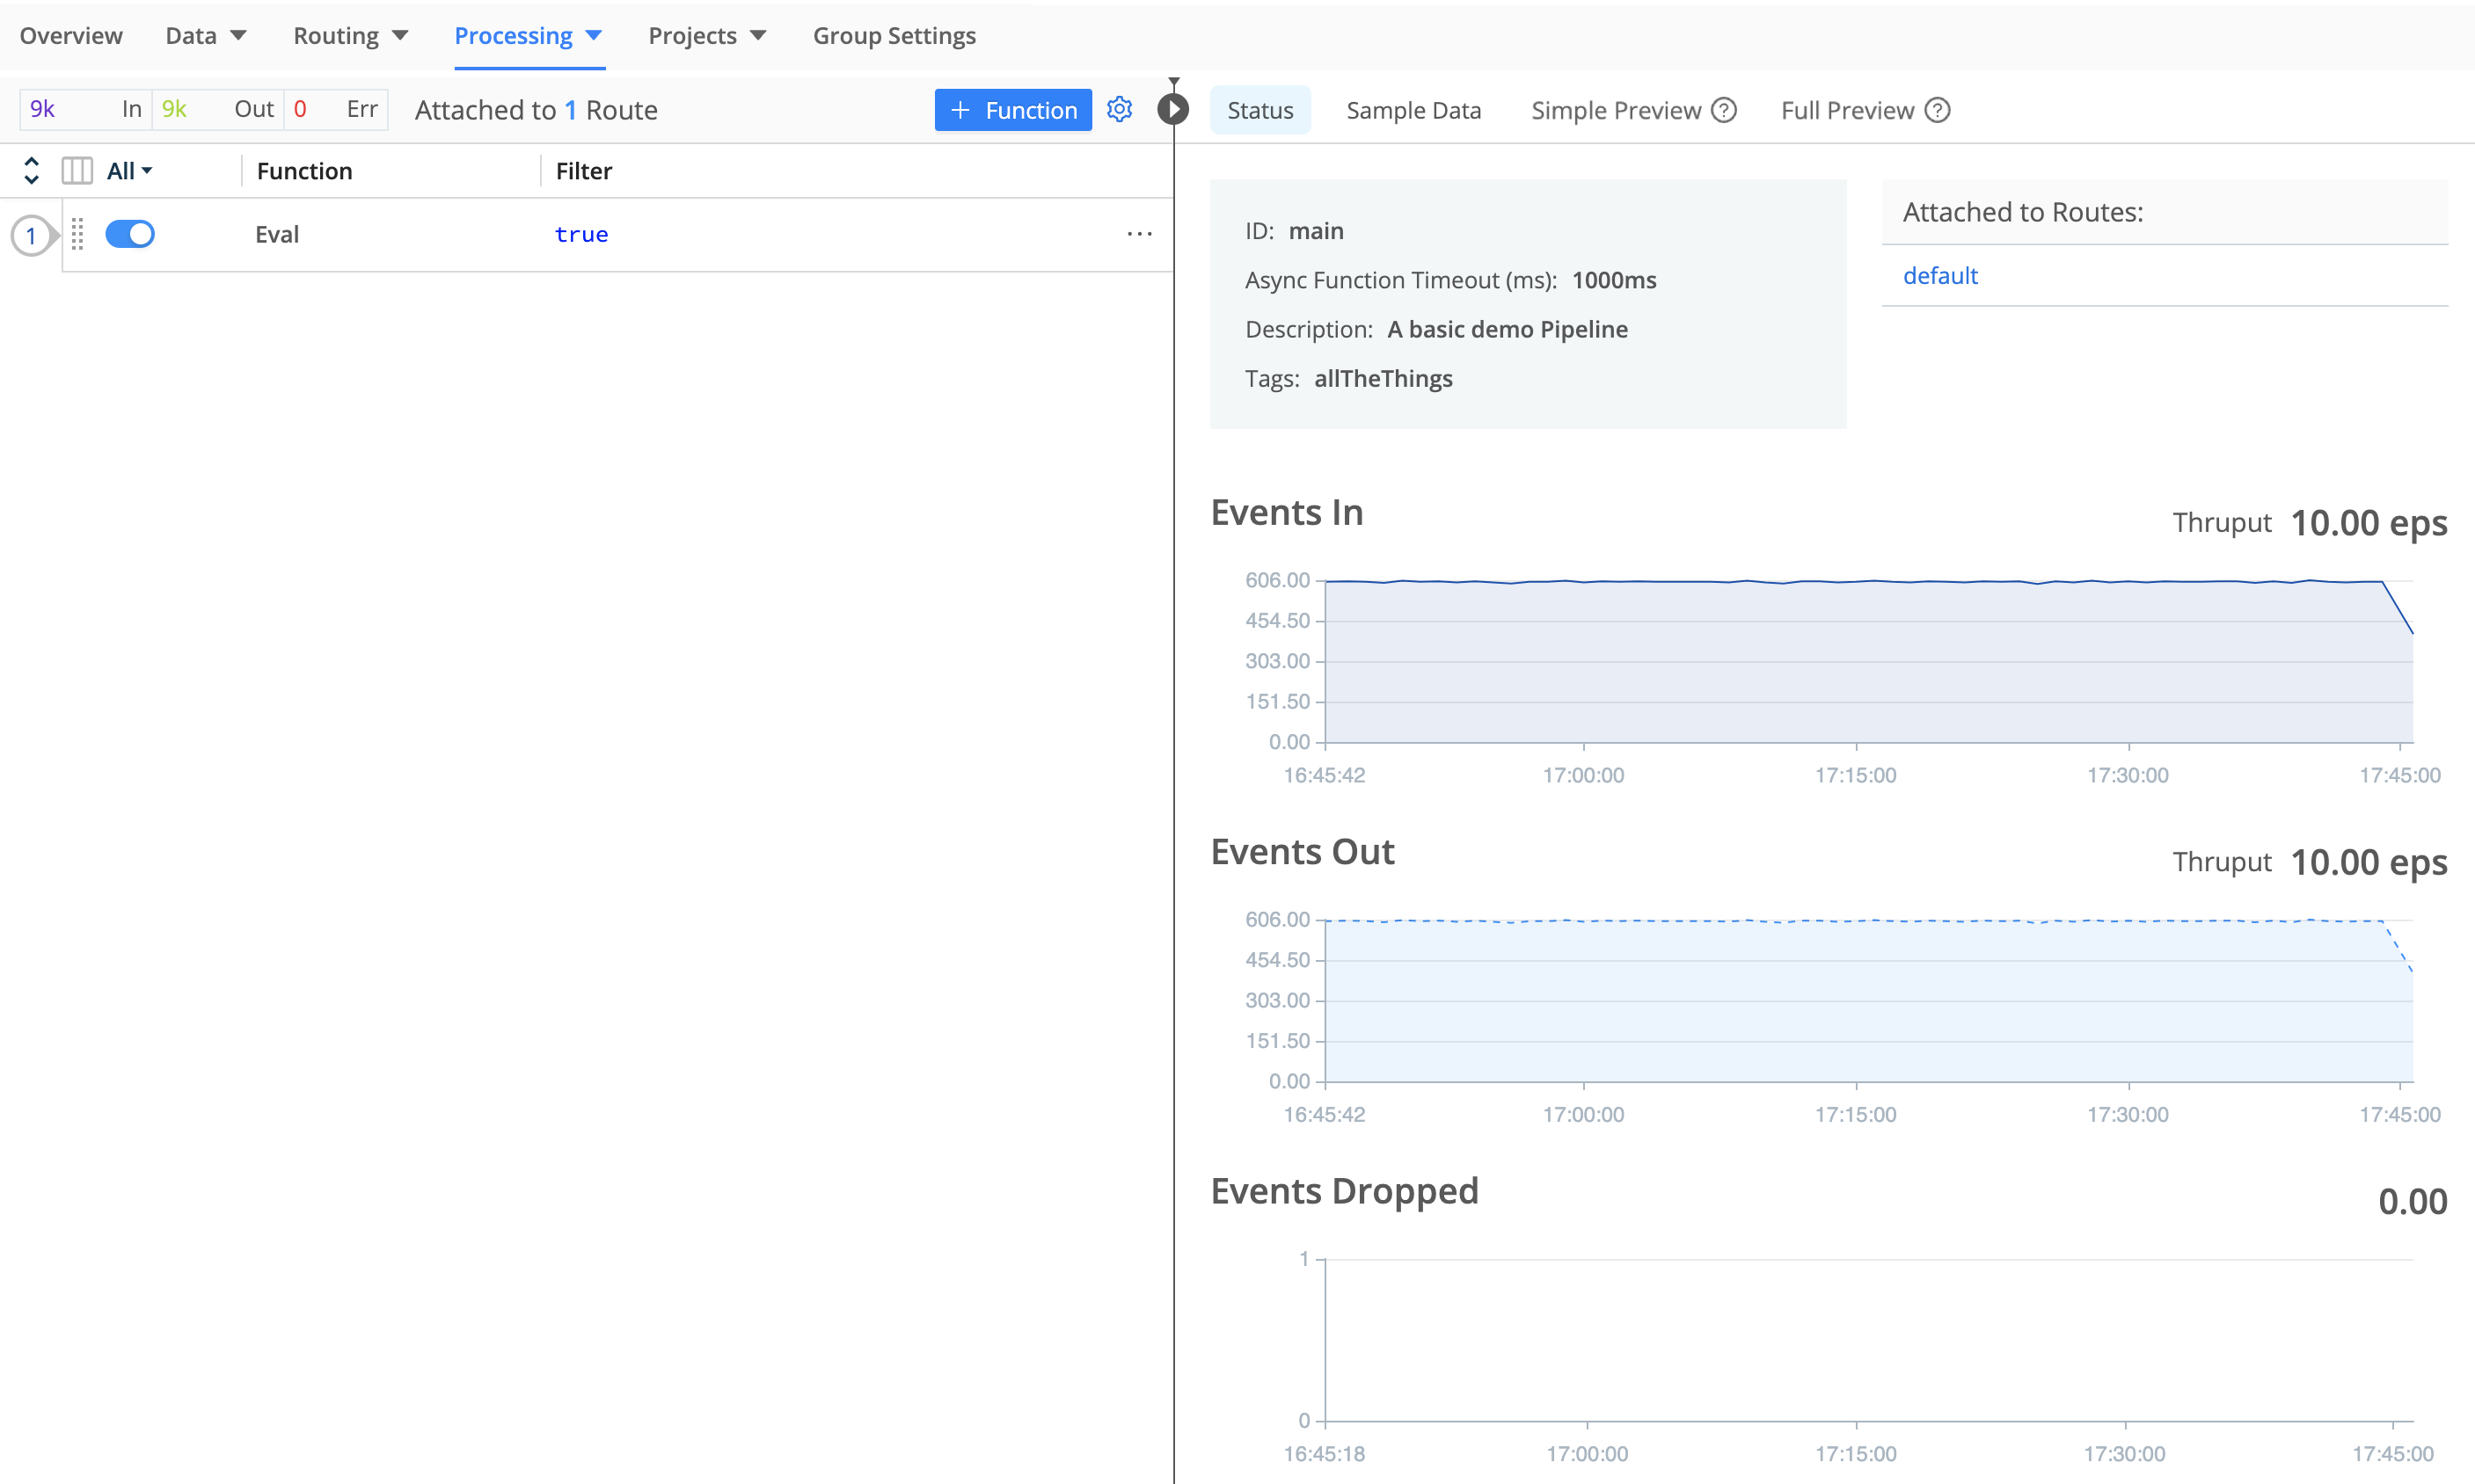Disable the Eval function toggle
The width and height of the screenshot is (2475, 1484).
(130, 234)
